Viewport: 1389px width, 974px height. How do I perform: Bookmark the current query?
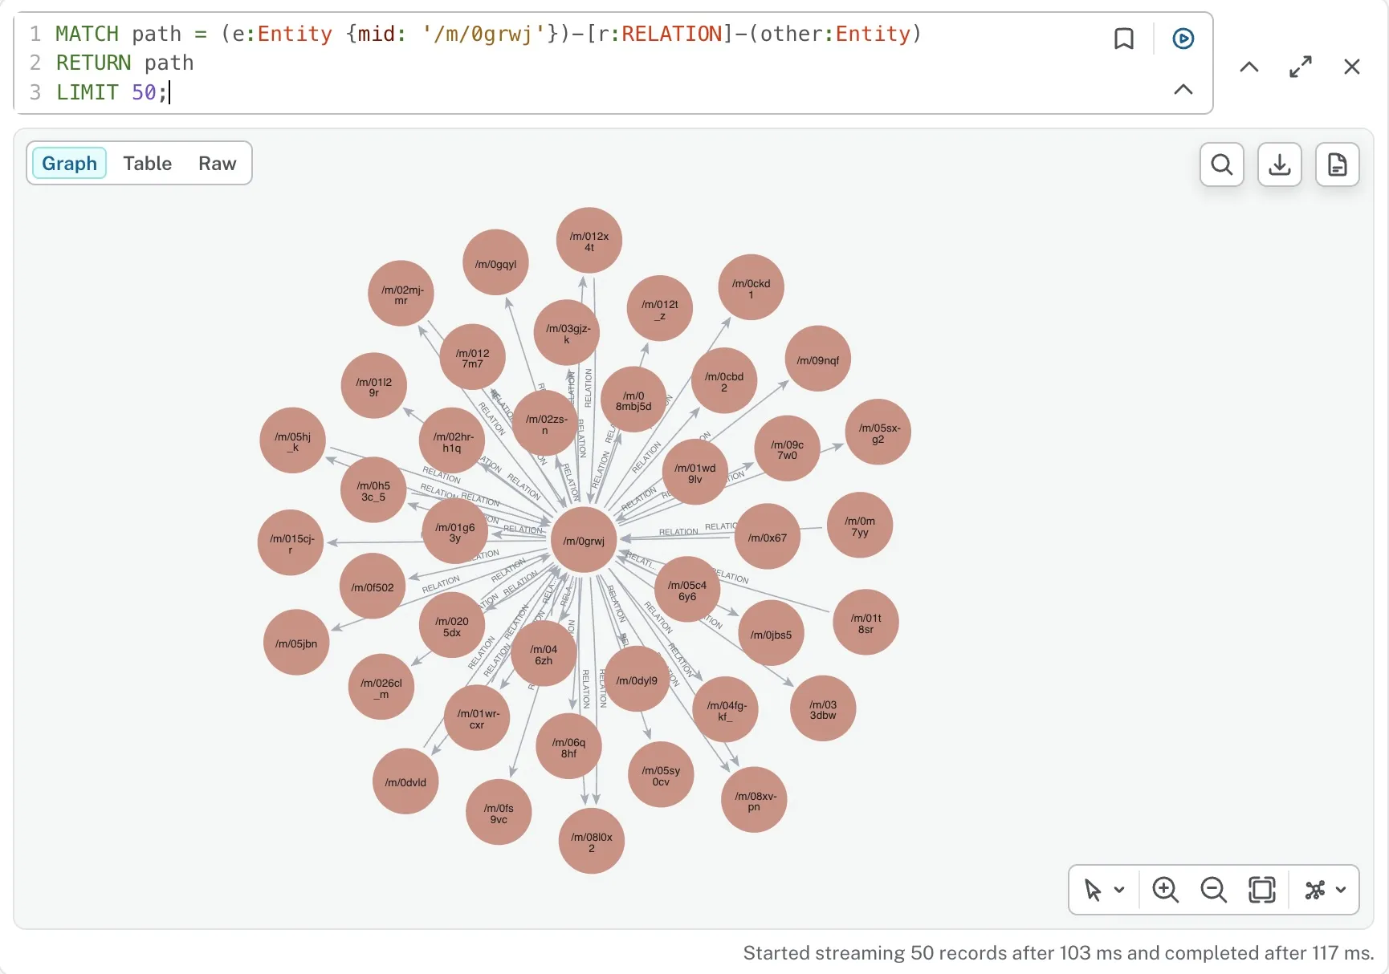click(1124, 39)
